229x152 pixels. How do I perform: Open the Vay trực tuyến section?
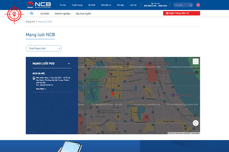click(83, 13)
